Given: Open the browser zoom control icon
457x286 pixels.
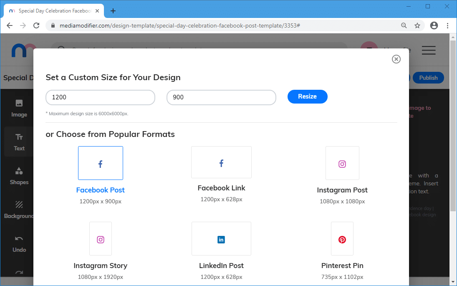Looking at the screenshot, I should (404, 25).
